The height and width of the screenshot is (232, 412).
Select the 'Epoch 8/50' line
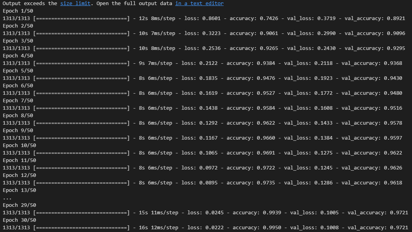tap(18, 116)
